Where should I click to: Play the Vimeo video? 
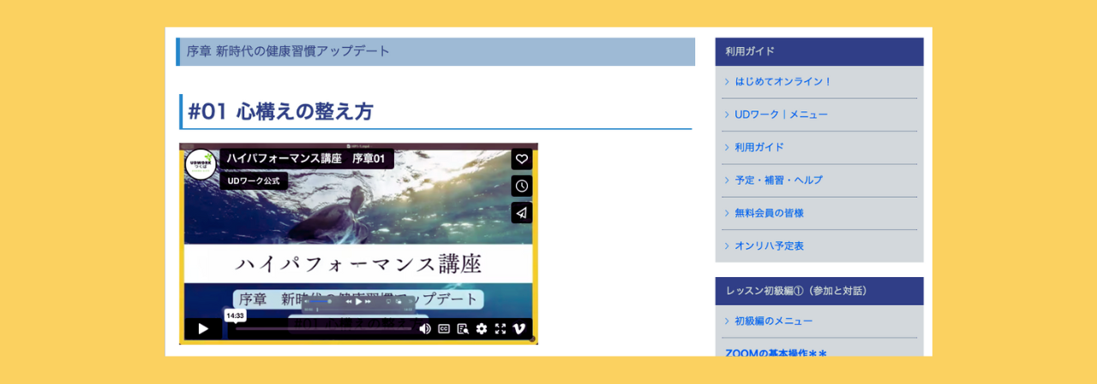pyautogui.click(x=202, y=328)
